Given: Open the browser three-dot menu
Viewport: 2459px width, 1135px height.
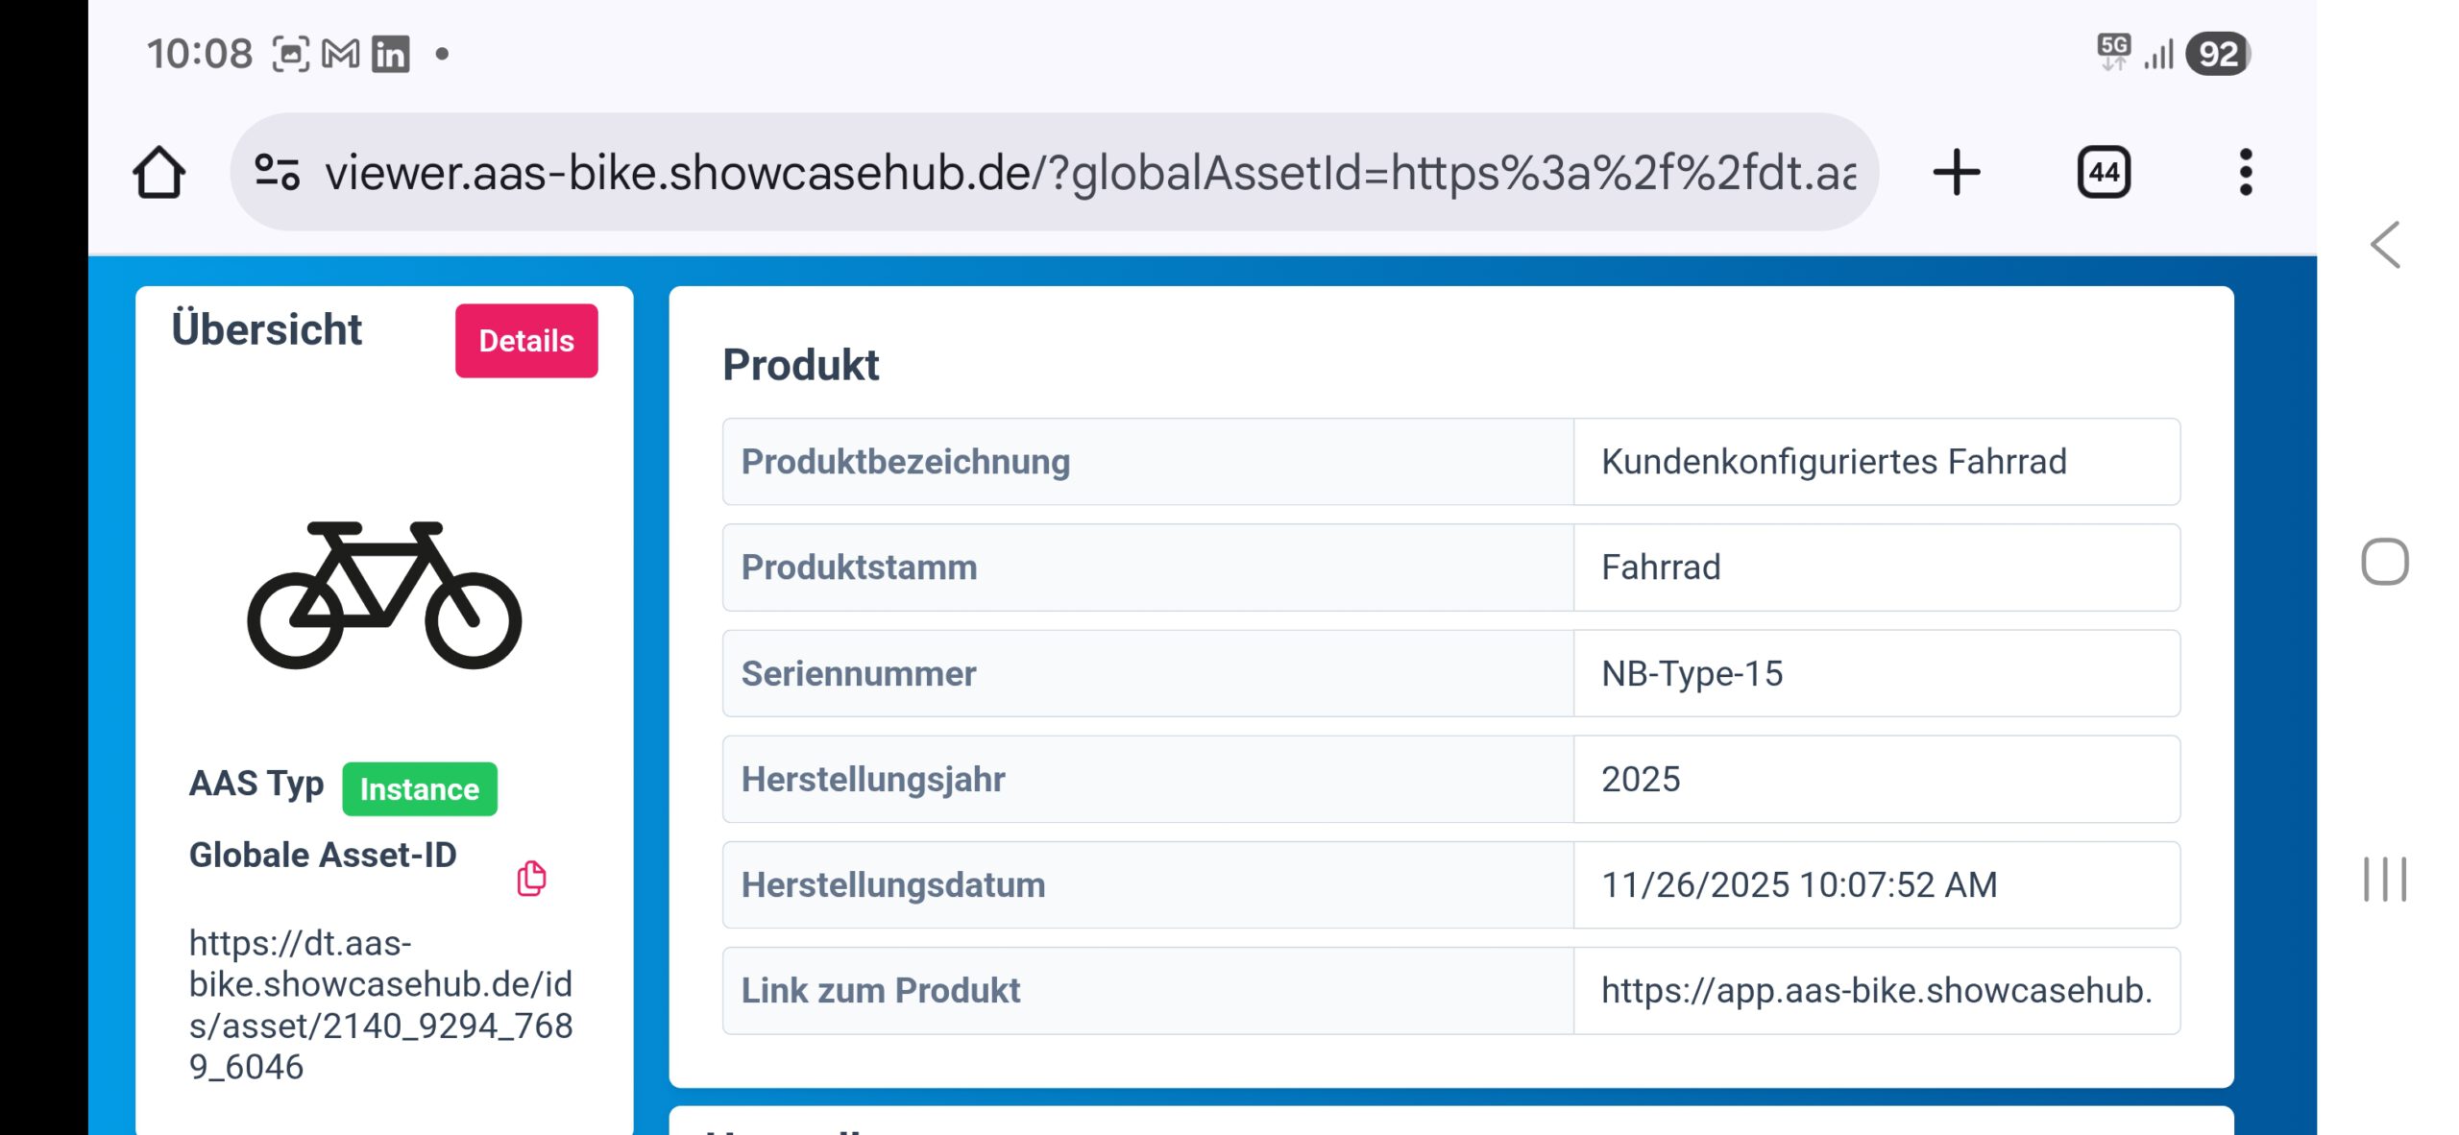Looking at the screenshot, I should coord(2245,173).
